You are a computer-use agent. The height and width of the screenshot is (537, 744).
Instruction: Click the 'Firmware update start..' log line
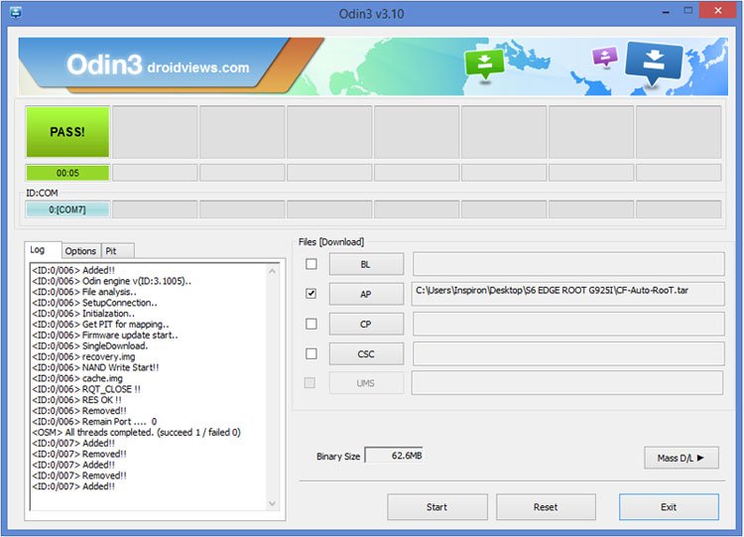pos(105,336)
